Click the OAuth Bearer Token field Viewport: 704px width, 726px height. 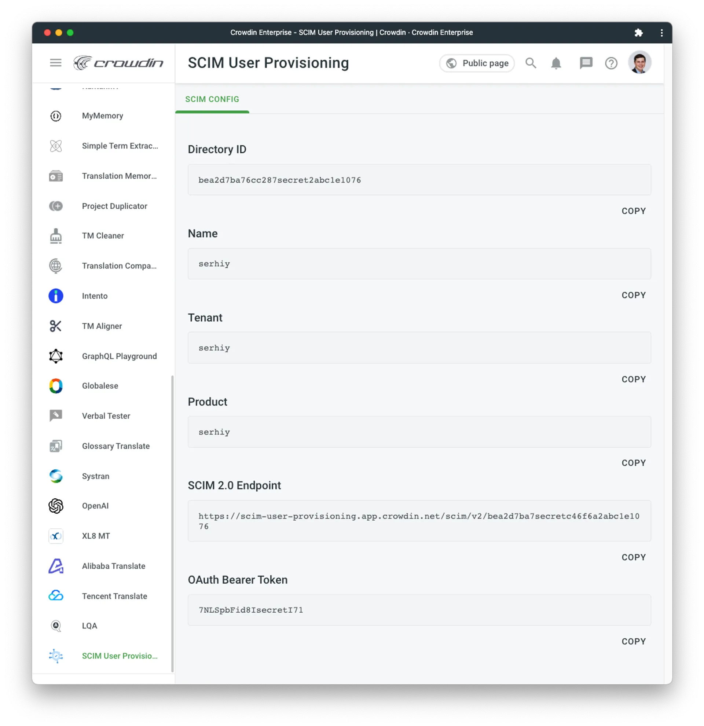coord(419,610)
